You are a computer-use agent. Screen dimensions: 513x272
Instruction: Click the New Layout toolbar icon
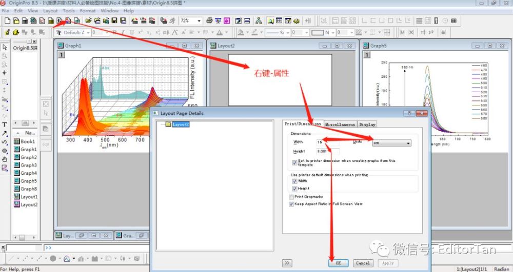point(68,20)
